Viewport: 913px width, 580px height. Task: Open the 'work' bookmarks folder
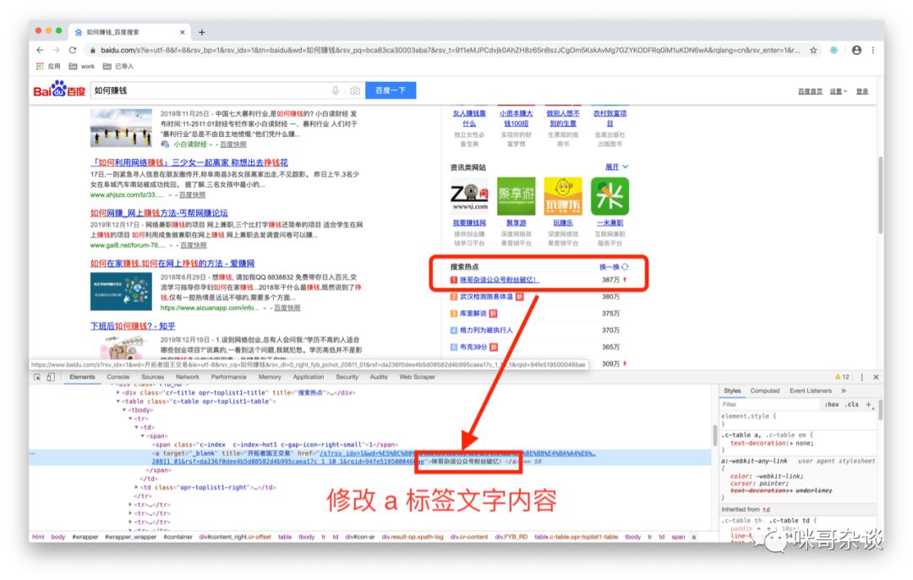click(x=82, y=67)
